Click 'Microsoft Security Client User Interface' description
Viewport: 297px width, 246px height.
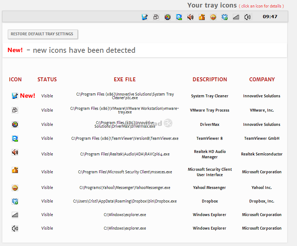210,172
